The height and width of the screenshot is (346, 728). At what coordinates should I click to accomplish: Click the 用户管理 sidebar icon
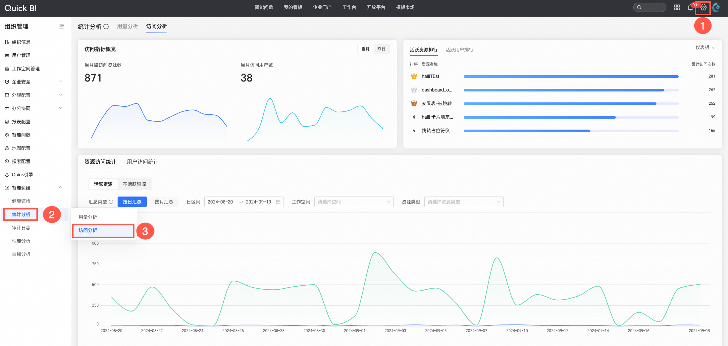pos(7,55)
